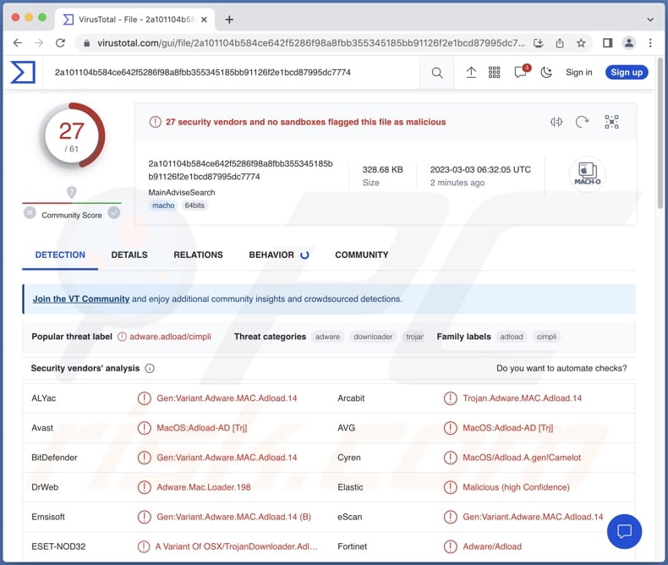The width and height of the screenshot is (668, 565).
Task: Select the VirusTotal browser tab
Action: (135, 19)
